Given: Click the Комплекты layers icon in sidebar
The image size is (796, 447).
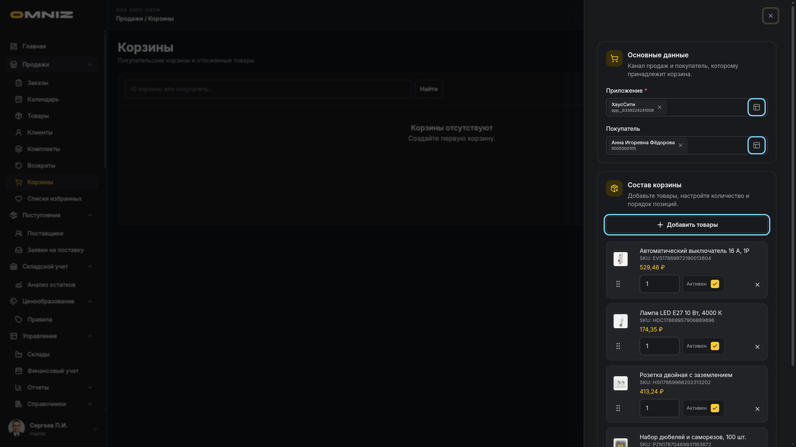Looking at the screenshot, I should coord(18,149).
